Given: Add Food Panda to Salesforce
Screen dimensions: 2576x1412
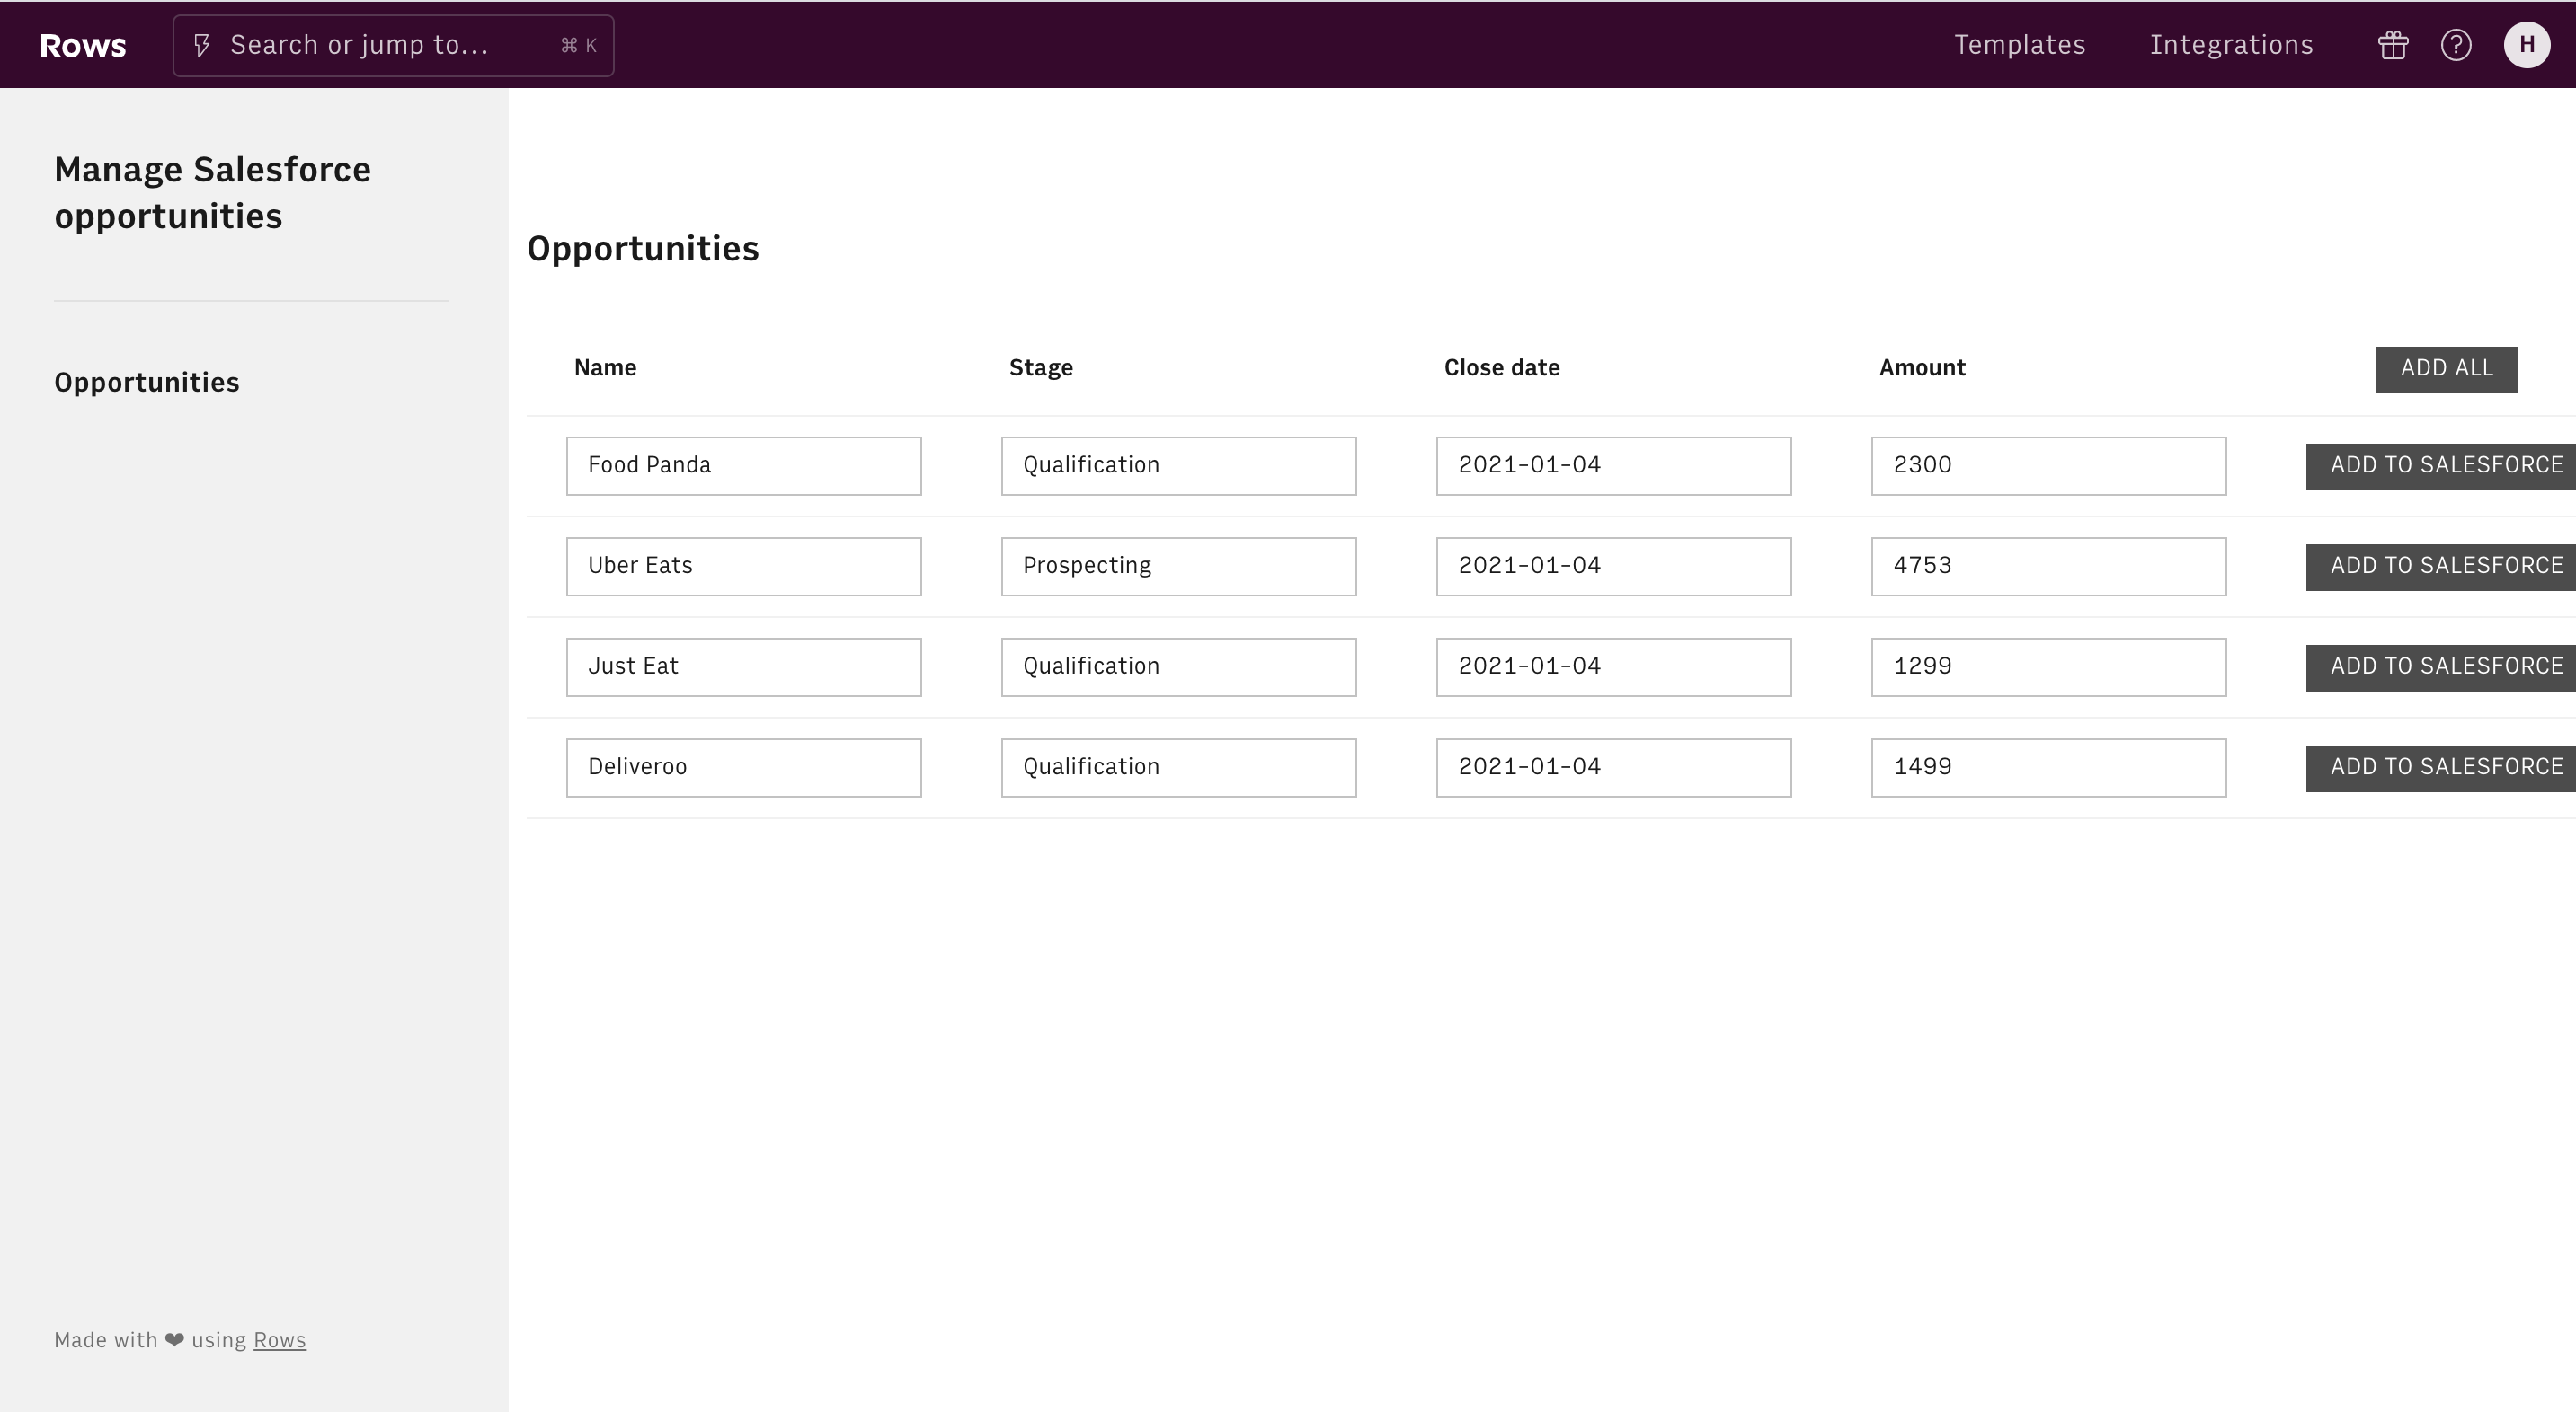Looking at the screenshot, I should [x=2441, y=465].
